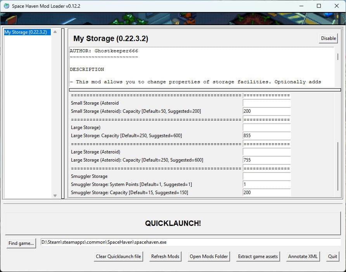Open the Find game... file browser
346x272 pixels.
pos(21,243)
